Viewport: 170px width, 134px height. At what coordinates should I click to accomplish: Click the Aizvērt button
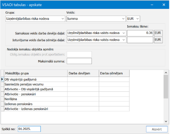[157, 129]
